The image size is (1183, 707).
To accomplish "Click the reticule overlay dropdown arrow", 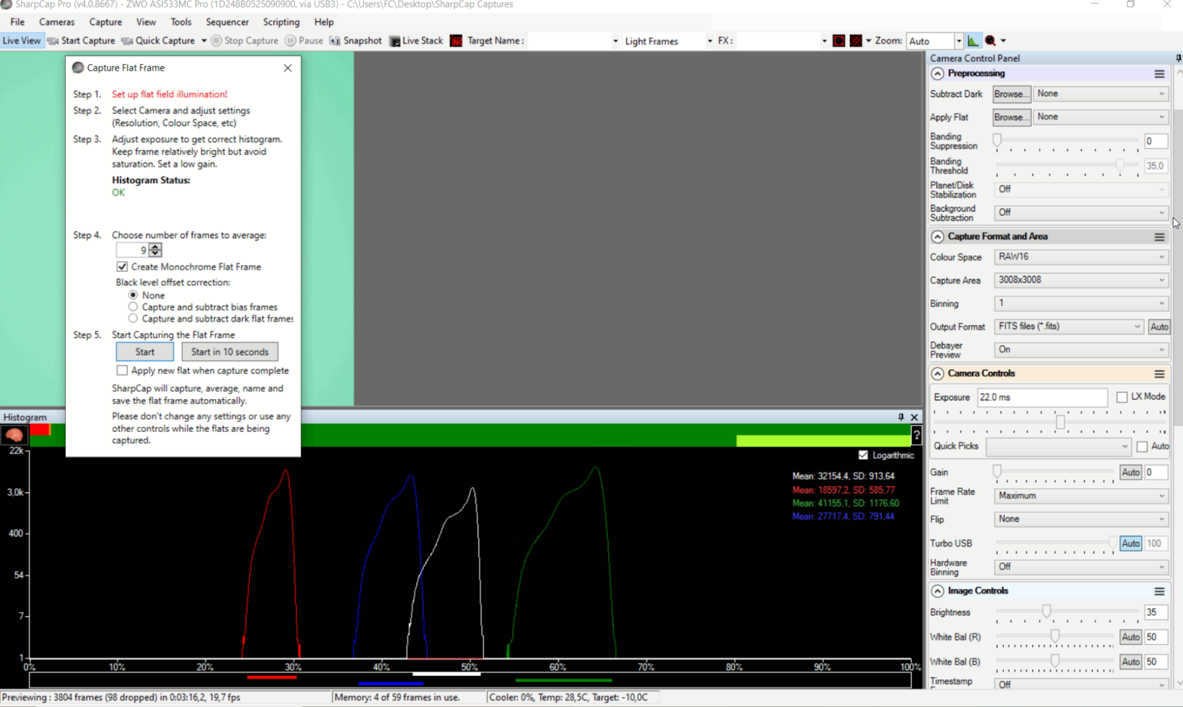I will (868, 41).
